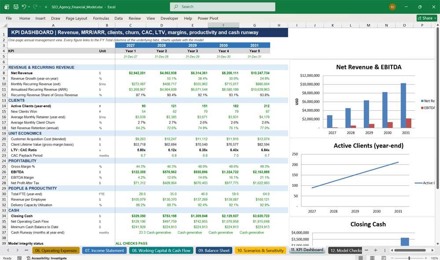Viewport: 440px width, 260px height.
Task: Open the Developer ribbon tab
Action: tap(169, 18)
